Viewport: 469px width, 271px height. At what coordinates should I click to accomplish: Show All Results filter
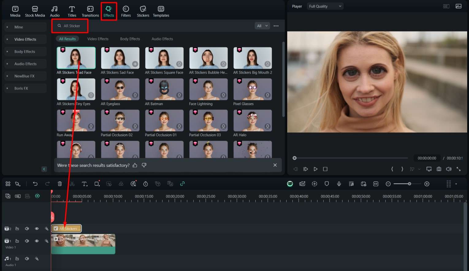tap(67, 39)
